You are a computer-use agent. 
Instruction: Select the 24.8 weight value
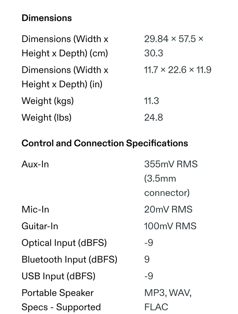coord(153,117)
